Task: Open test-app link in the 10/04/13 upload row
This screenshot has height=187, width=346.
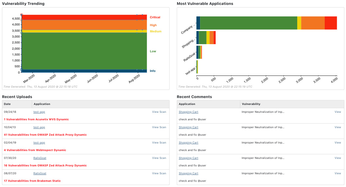Action: point(39,127)
